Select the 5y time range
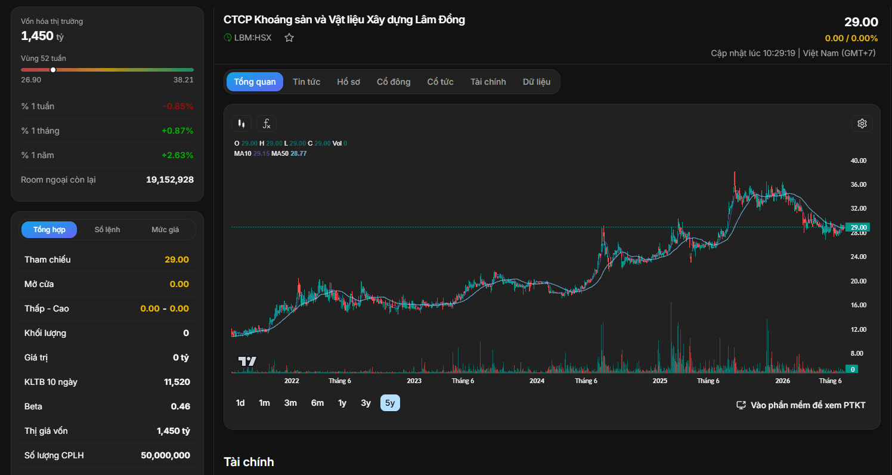 click(390, 403)
